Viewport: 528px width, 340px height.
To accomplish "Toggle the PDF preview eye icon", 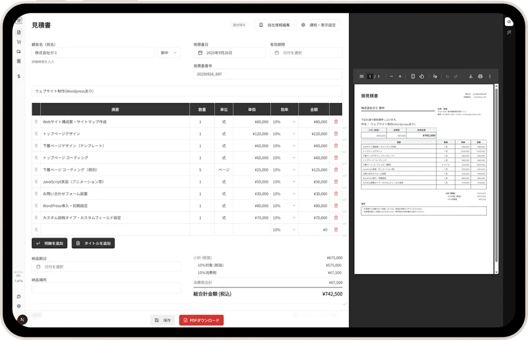I will coord(509,22).
